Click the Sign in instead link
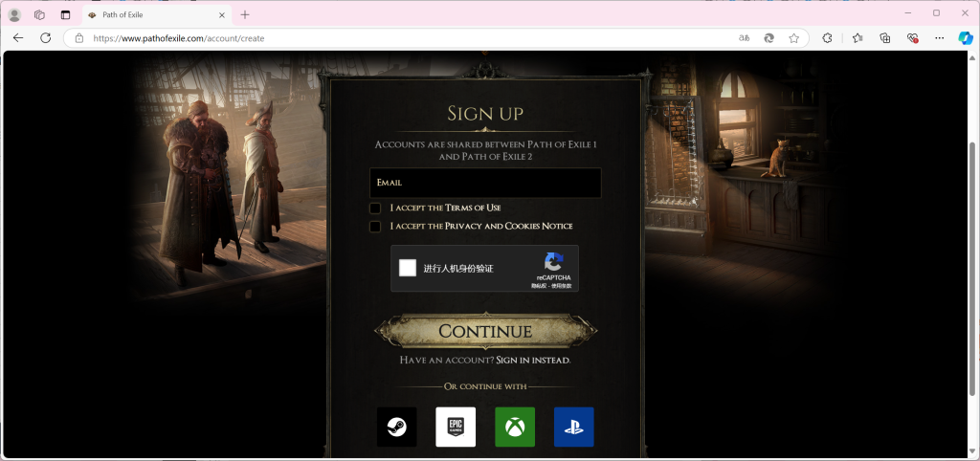Screen dimensions: 980x461 (x=533, y=361)
